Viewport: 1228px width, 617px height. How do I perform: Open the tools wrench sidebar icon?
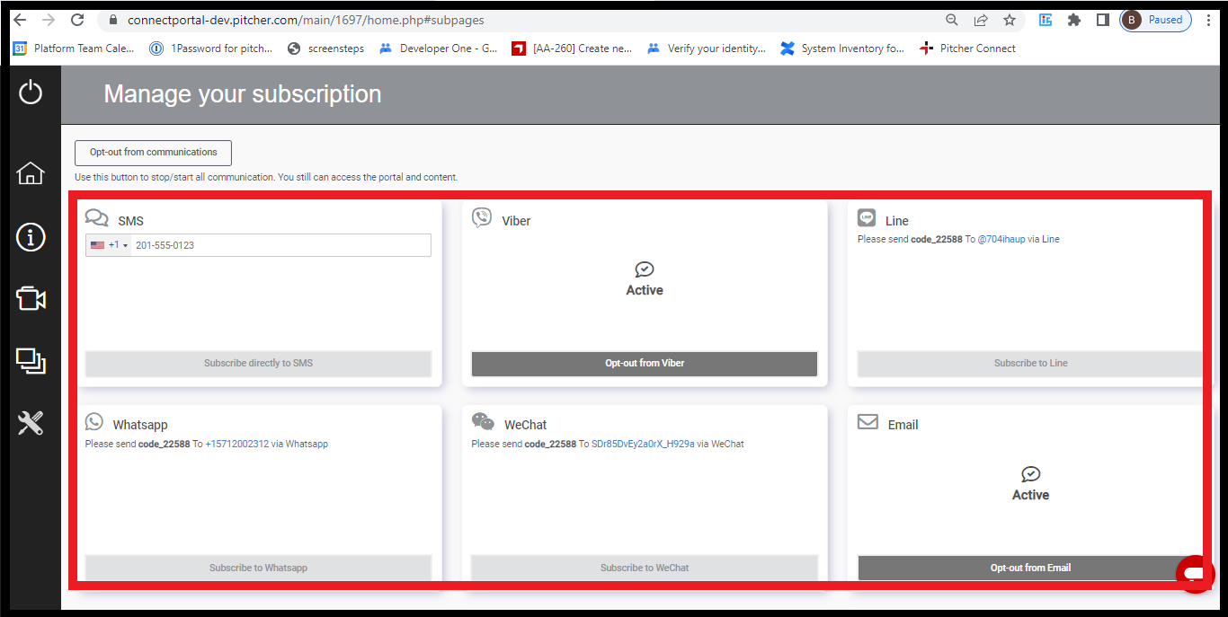click(31, 422)
